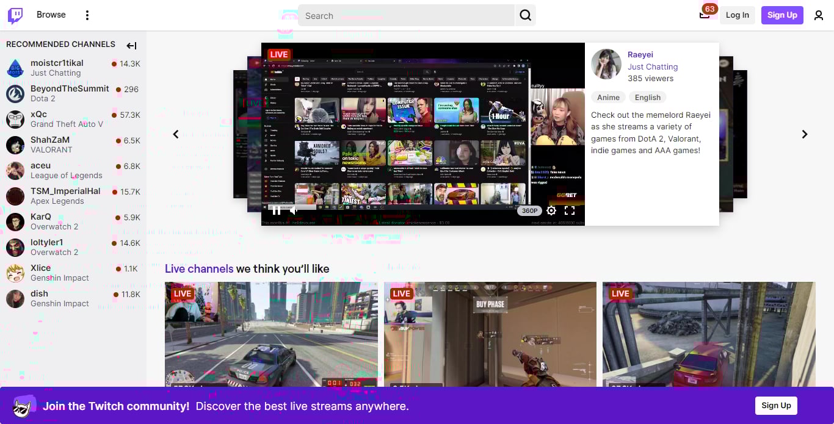Toggle fullscreen on featured stream

tap(570, 210)
